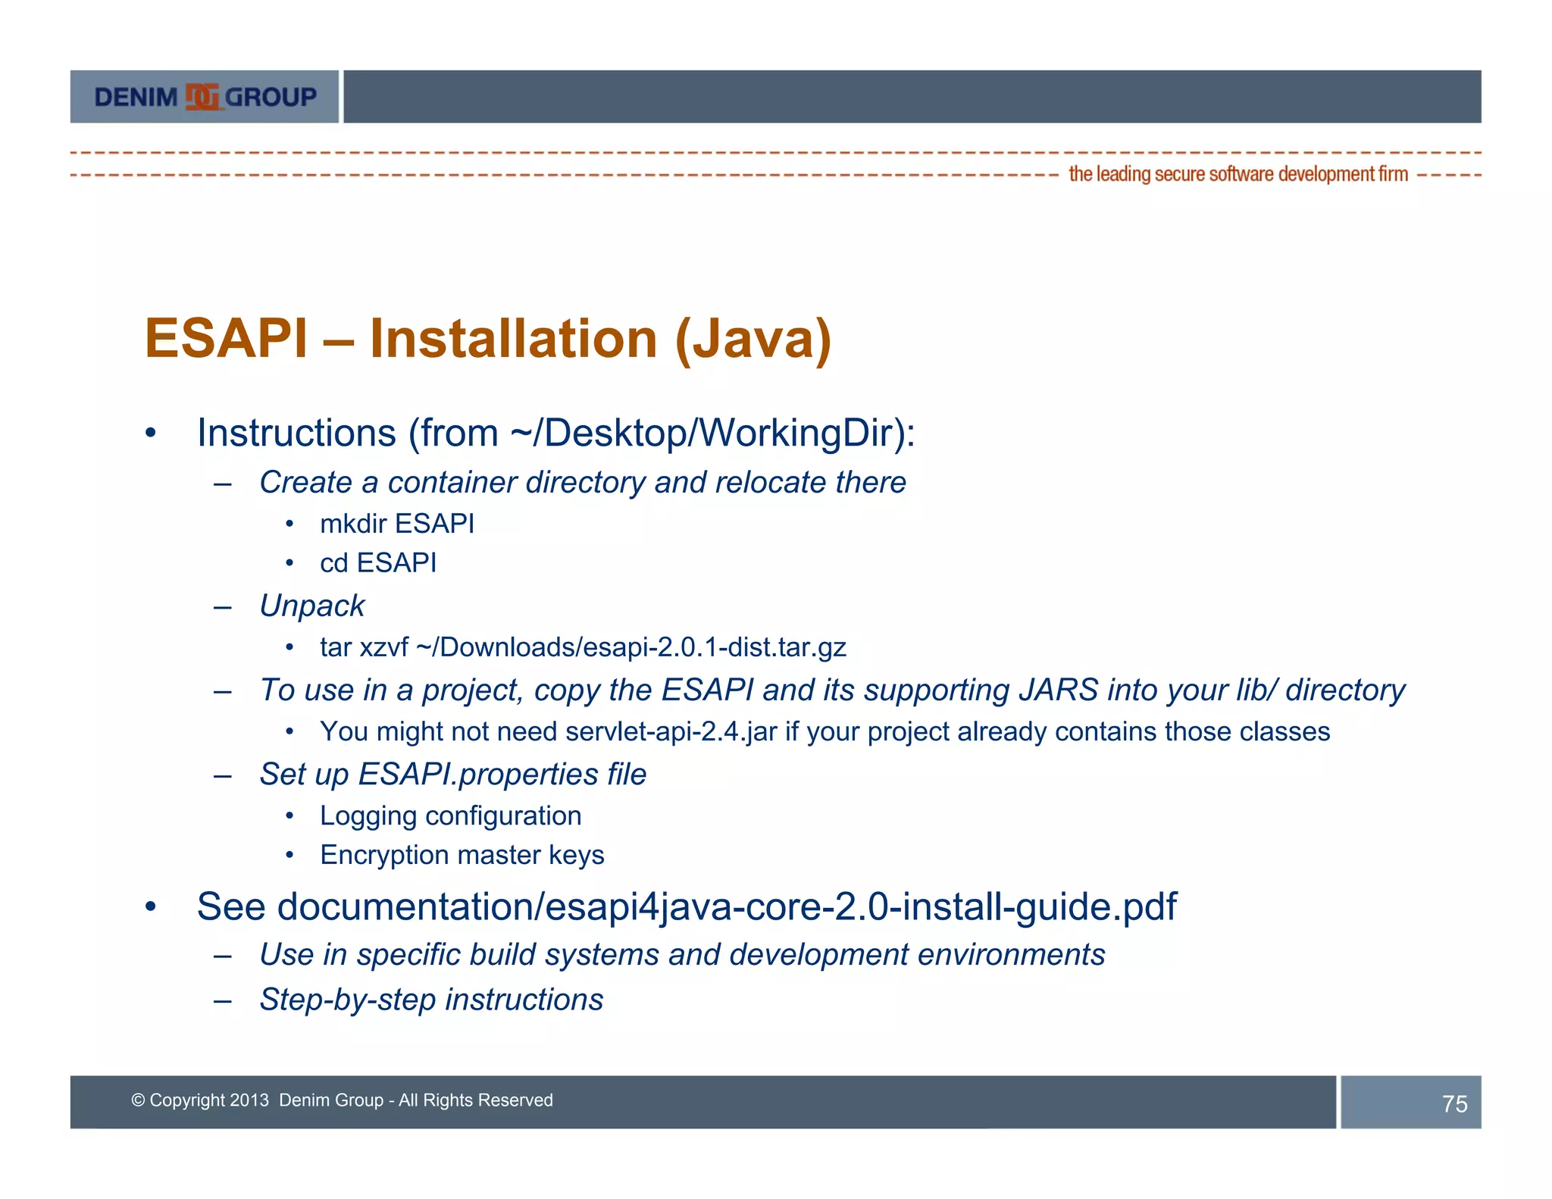The height and width of the screenshot is (1199, 1552).
Task: Click the 'Step-by-step instructions' line
Action: pos(430,1000)
